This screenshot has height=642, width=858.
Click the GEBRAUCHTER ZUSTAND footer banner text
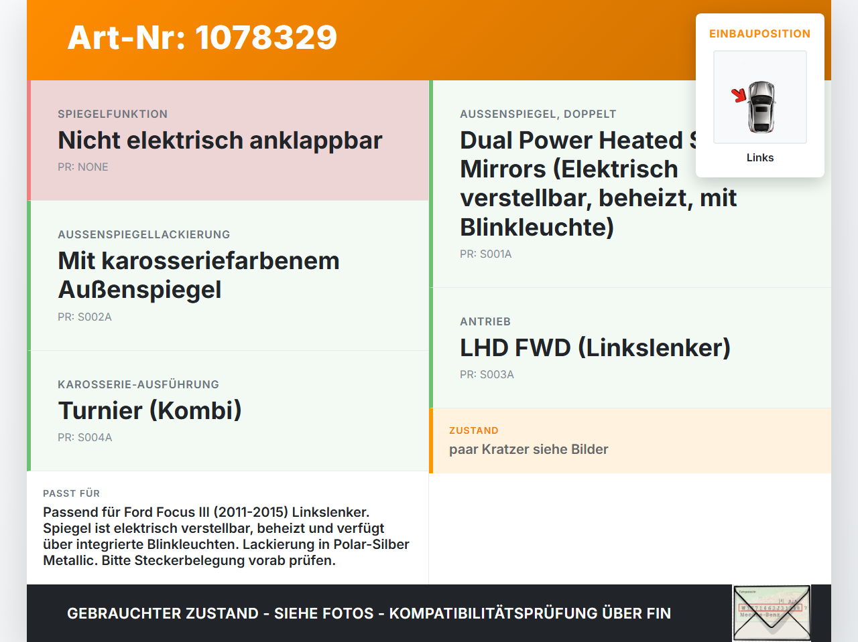[x=369, y=613]
